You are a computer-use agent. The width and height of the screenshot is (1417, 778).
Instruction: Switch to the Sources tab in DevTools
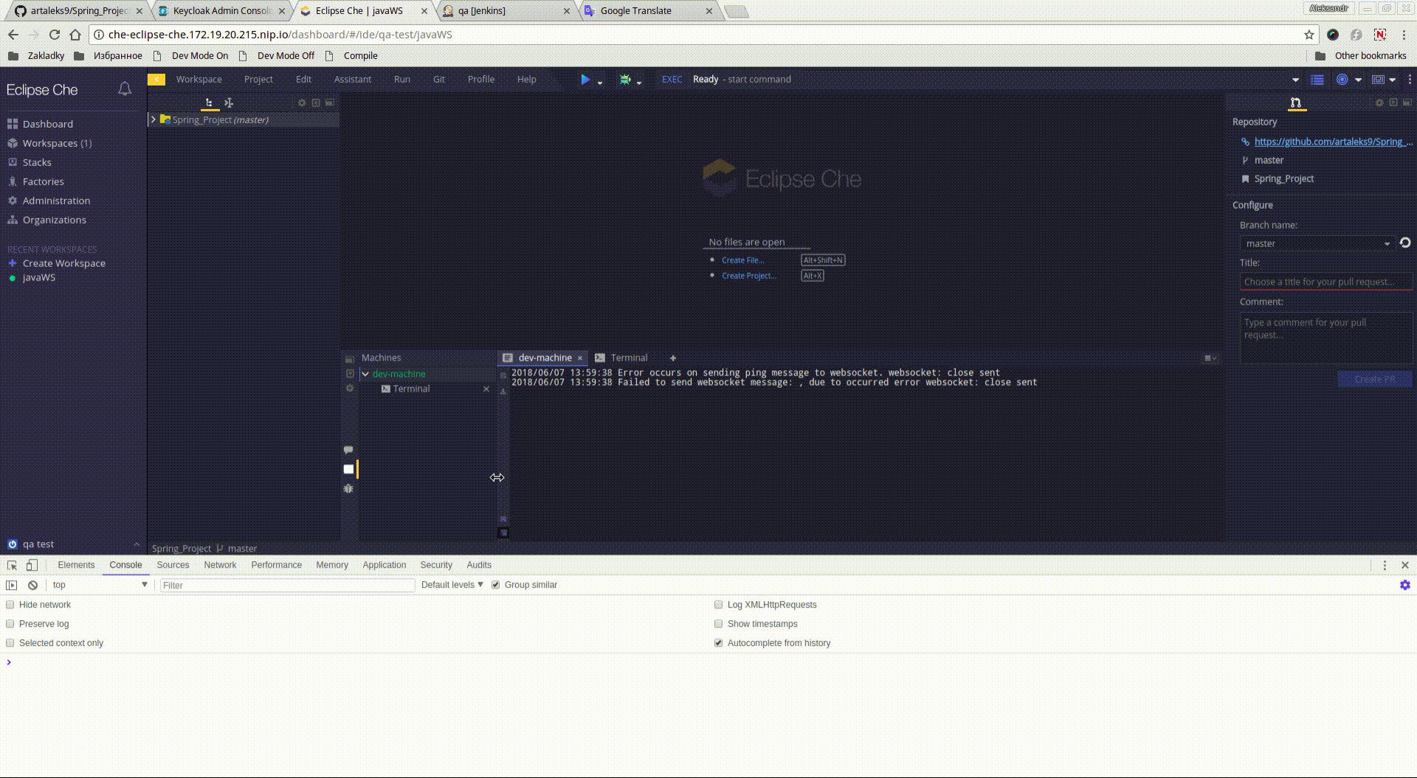173,565
